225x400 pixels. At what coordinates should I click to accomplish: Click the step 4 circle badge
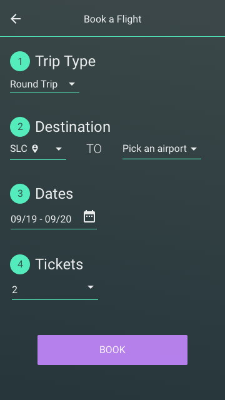(x=20, y=264)
